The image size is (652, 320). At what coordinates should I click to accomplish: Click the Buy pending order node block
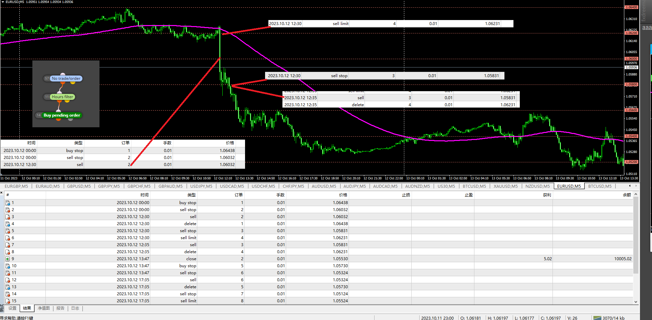coord(59,115)
